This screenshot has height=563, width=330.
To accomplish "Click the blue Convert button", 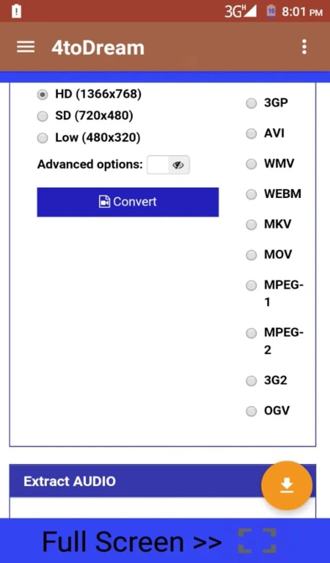I will 128,202.
